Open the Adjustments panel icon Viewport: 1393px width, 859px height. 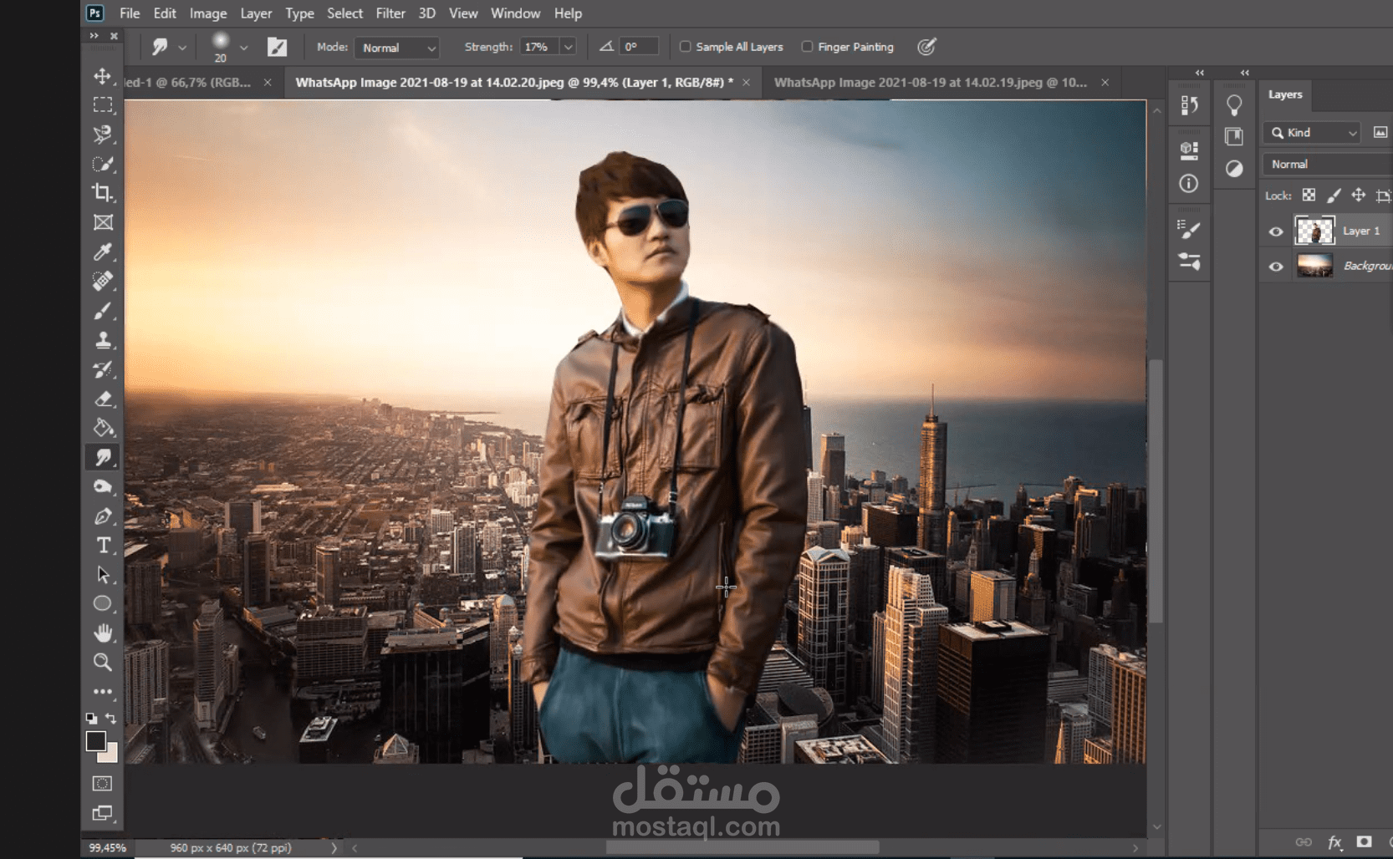pos(1234,169)
